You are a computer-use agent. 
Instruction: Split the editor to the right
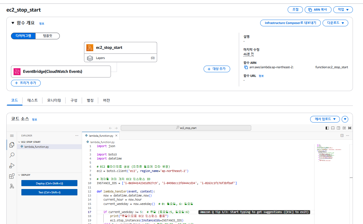342,135
